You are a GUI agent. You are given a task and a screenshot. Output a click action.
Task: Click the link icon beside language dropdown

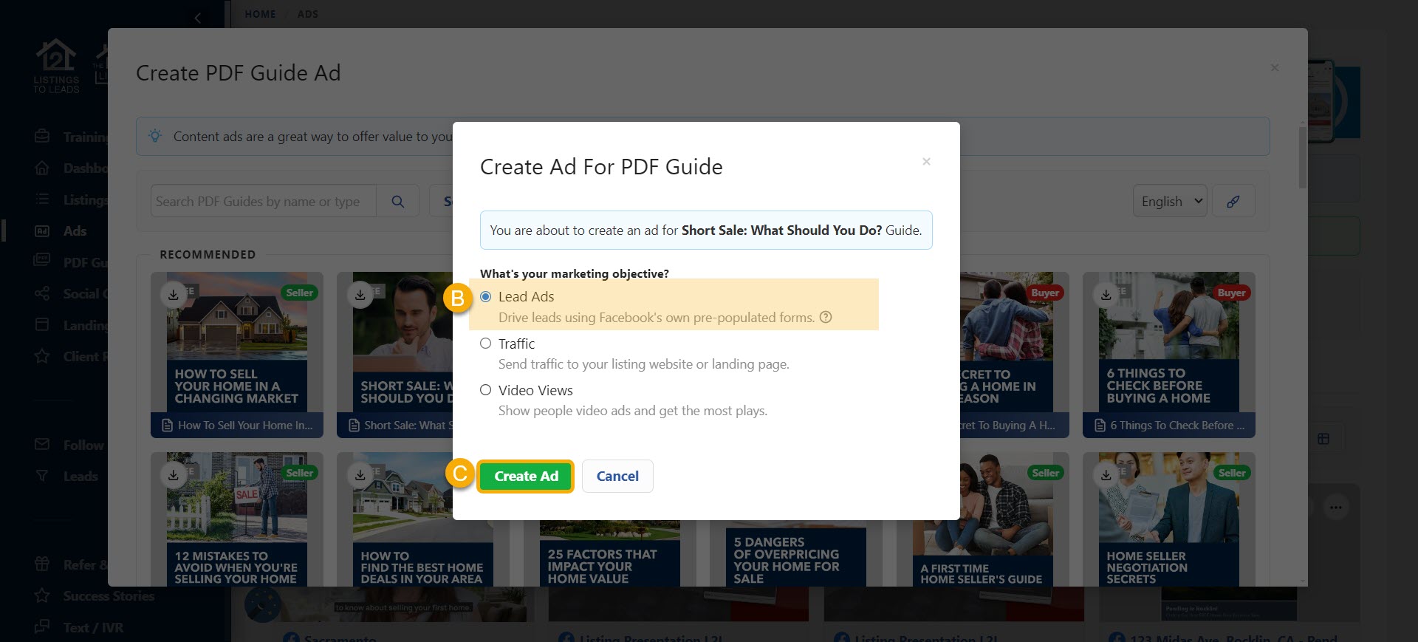pyautogui.click(x=1233, y=201)
